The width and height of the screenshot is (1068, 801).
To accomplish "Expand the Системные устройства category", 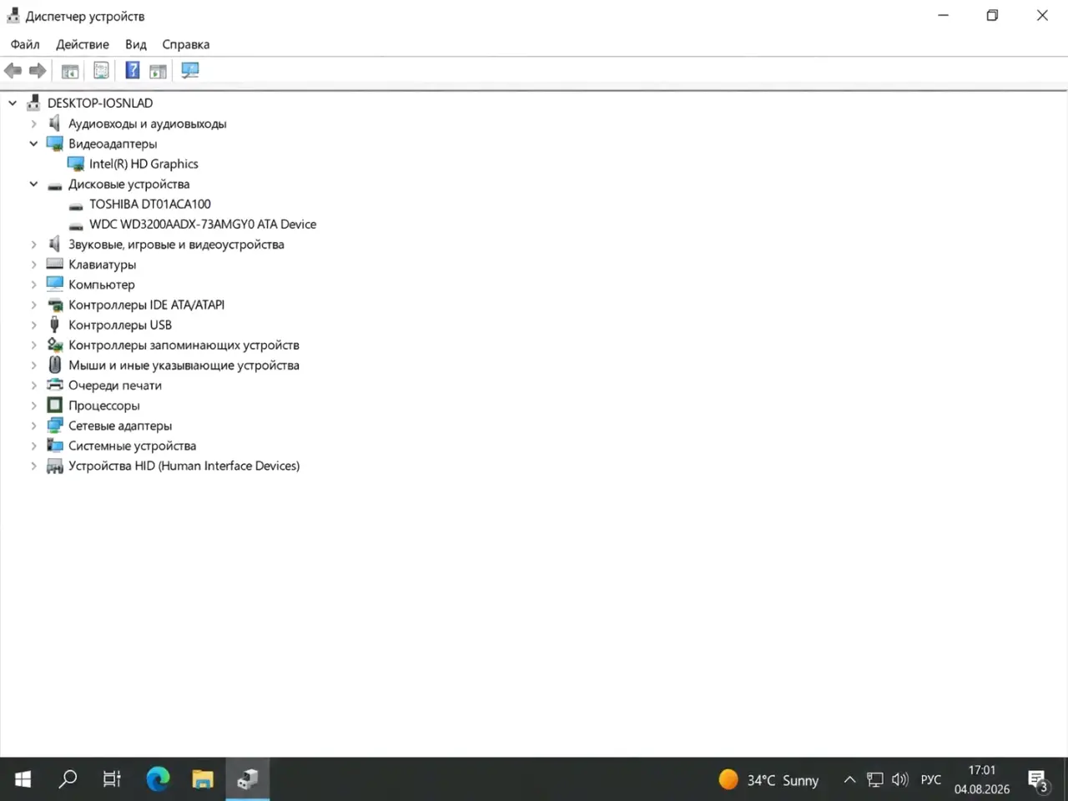I will tap(33, 446).
